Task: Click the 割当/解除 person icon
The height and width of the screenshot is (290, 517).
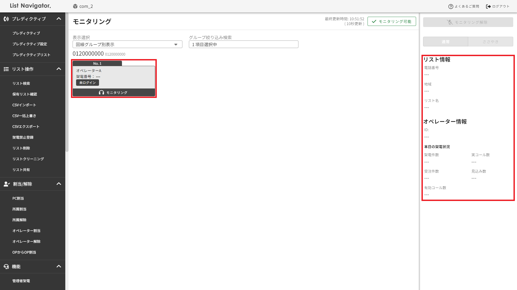Action: [6, 184]
